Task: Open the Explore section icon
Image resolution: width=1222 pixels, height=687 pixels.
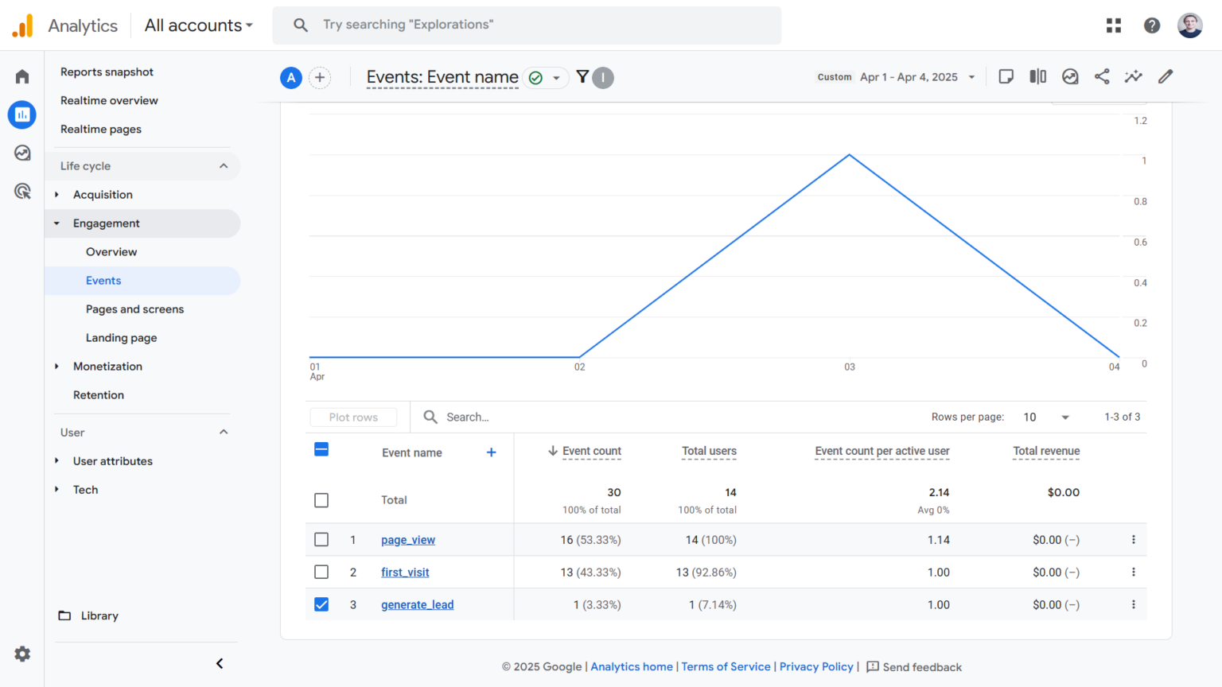Action: [21, 153]
